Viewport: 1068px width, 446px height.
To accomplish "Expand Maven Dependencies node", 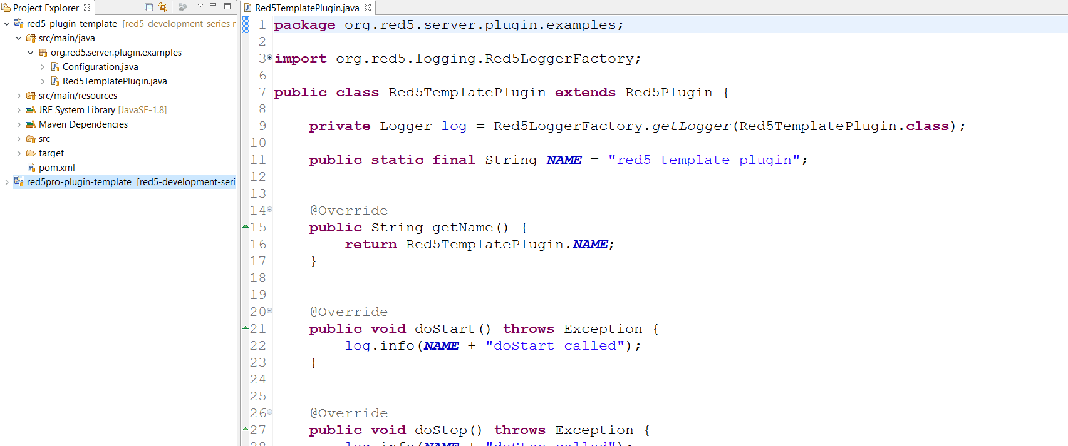I will coord(19,124).
